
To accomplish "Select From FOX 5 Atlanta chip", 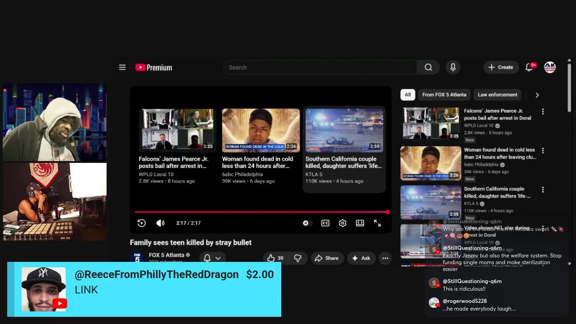I will [x=444, y=94].
